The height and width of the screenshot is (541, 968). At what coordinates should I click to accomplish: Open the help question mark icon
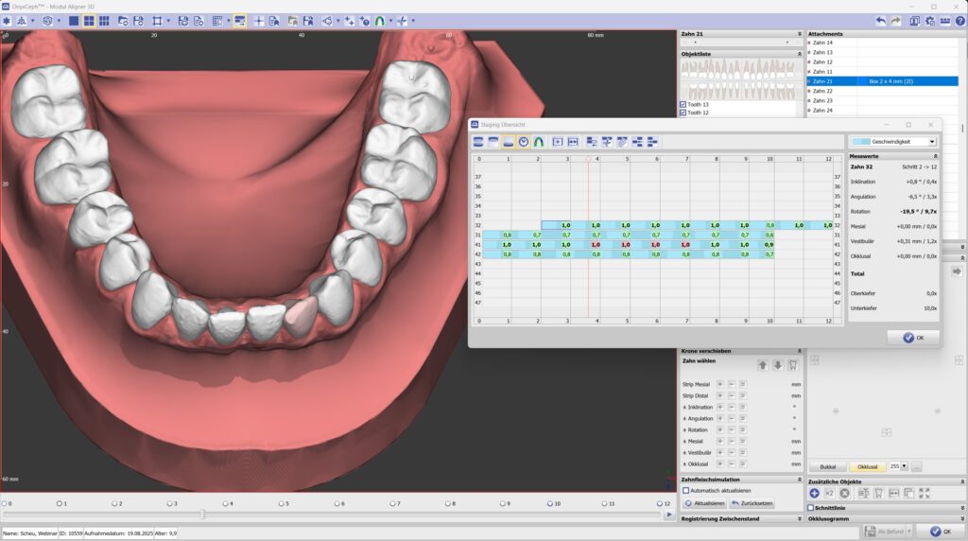[959, 20]
